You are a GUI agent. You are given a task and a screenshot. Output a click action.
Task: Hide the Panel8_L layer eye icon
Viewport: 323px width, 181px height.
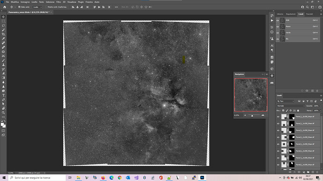coord(278,165)
